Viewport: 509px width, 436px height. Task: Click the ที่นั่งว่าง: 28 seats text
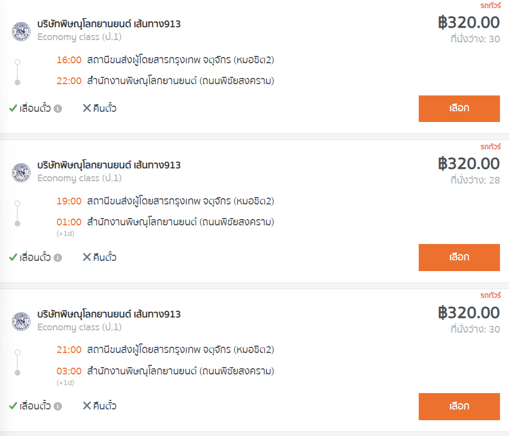(x=475, y=180)
